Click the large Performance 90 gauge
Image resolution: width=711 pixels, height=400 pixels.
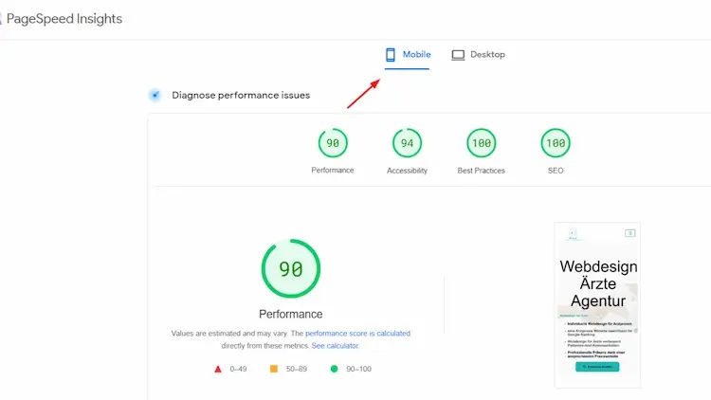click(291, 268)
